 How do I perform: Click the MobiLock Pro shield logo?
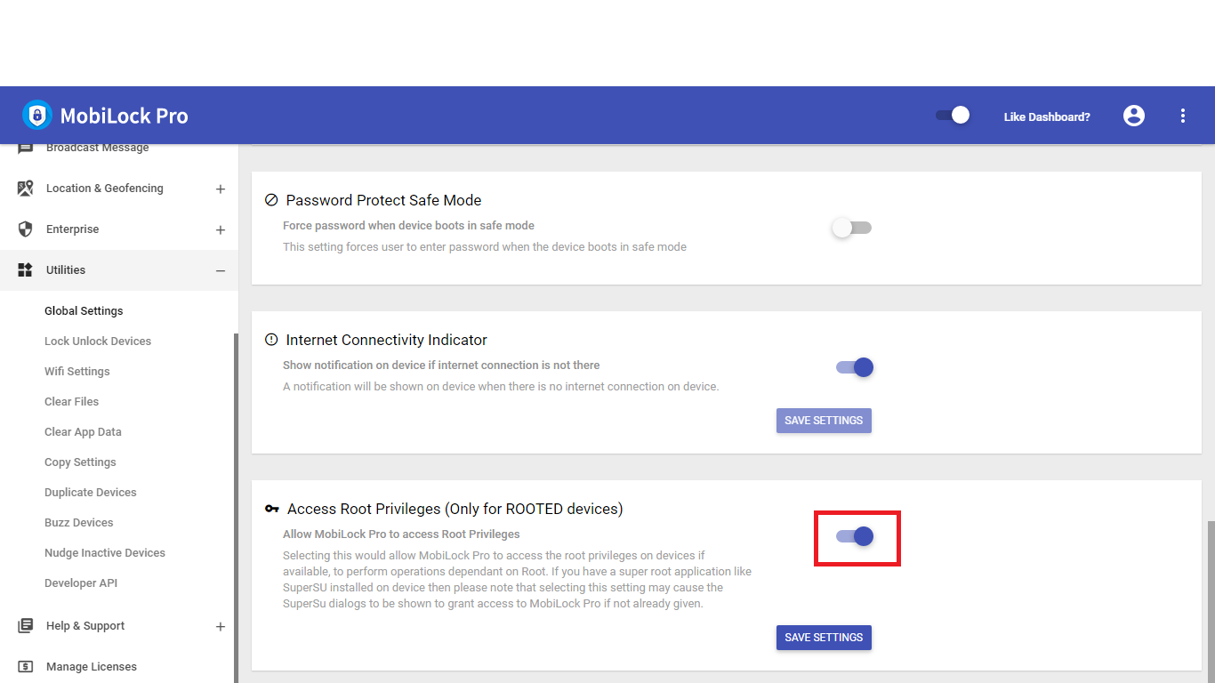[x=37, y=115]
